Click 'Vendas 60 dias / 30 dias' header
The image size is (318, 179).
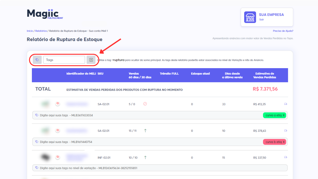point(140,75)
